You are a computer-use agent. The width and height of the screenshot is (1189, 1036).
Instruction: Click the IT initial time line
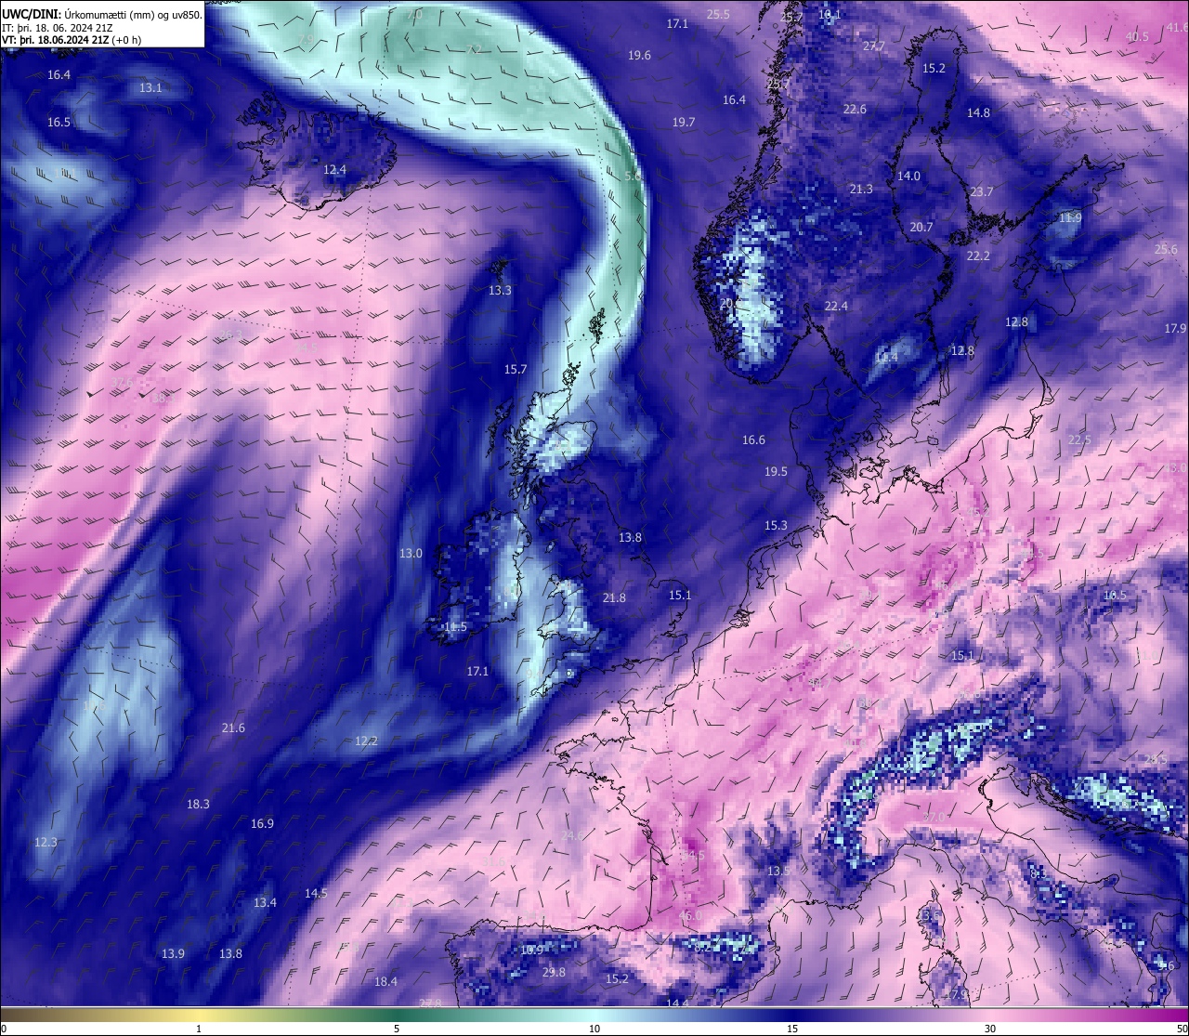pyautogui.click(x=59, y=27)
